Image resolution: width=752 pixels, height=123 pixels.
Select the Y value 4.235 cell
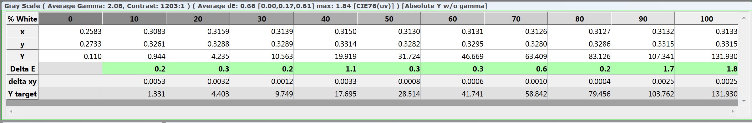point(198,56)
